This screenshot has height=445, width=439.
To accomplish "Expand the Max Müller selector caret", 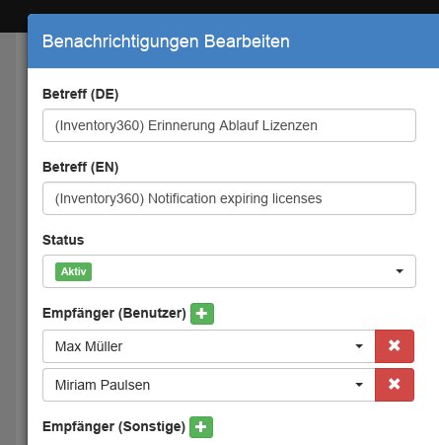I will tap(359, 346).
